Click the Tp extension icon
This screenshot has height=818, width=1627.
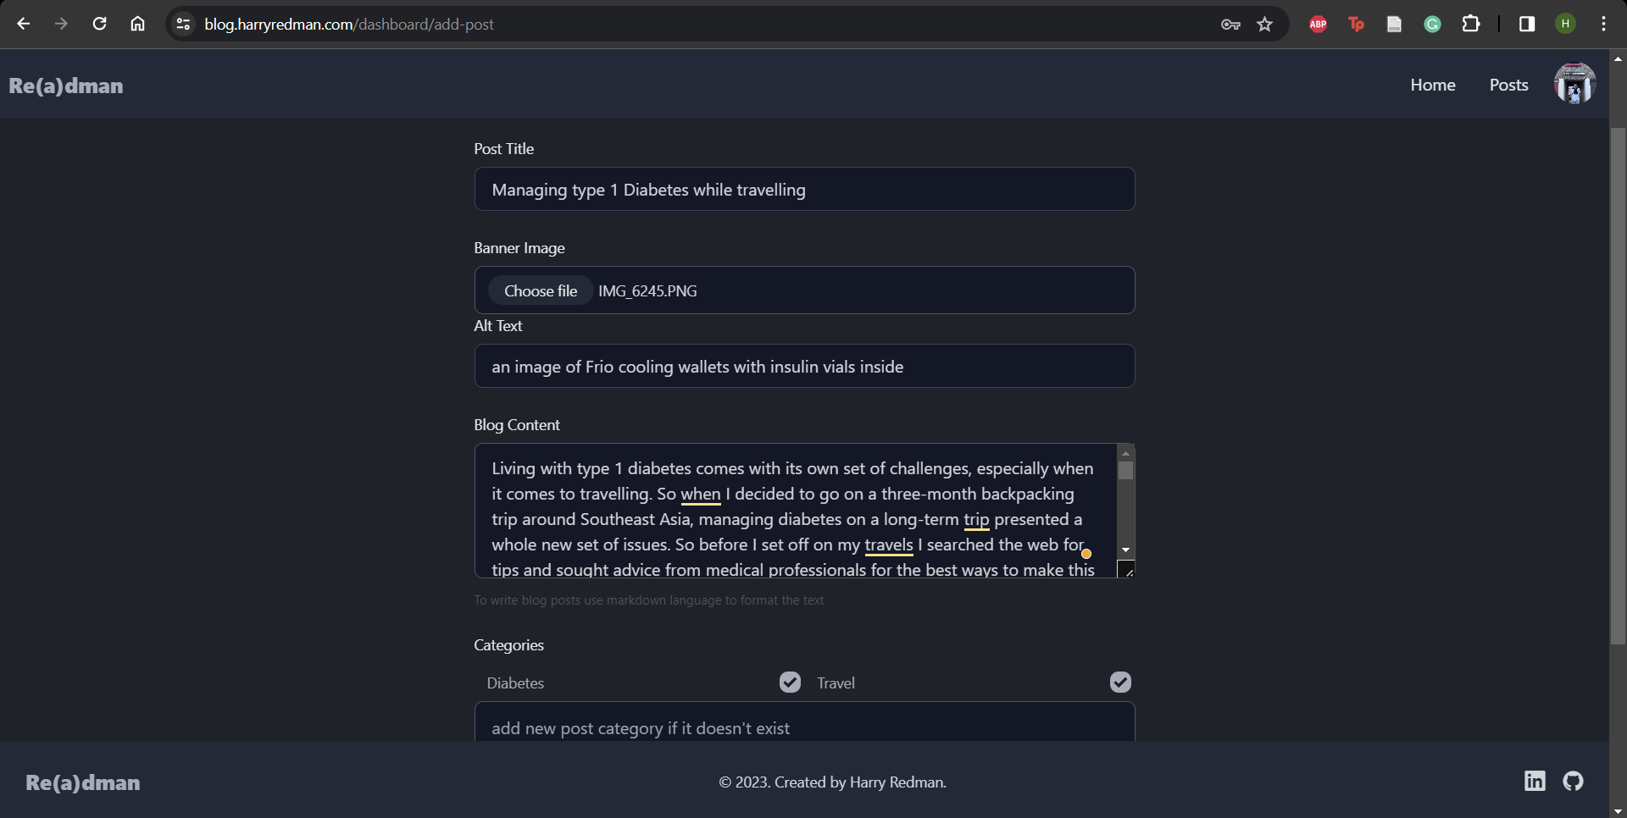point(1356,24)
